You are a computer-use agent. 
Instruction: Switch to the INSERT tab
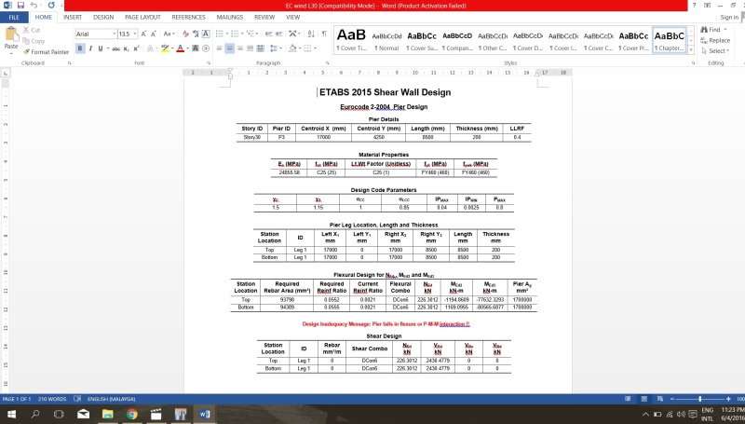(x=73, y=17)
